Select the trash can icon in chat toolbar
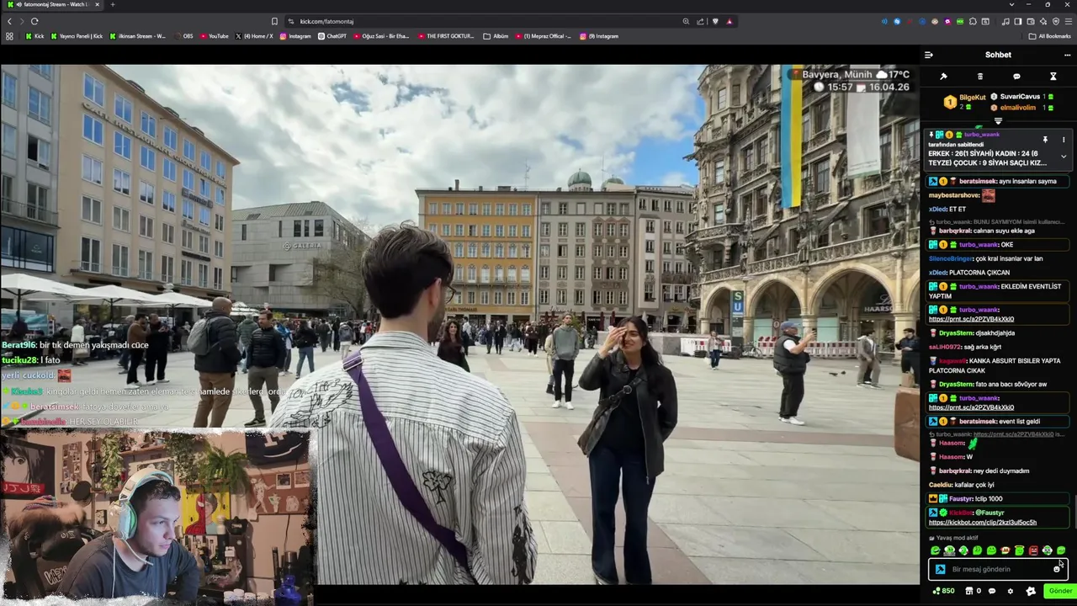 [979, 77]
